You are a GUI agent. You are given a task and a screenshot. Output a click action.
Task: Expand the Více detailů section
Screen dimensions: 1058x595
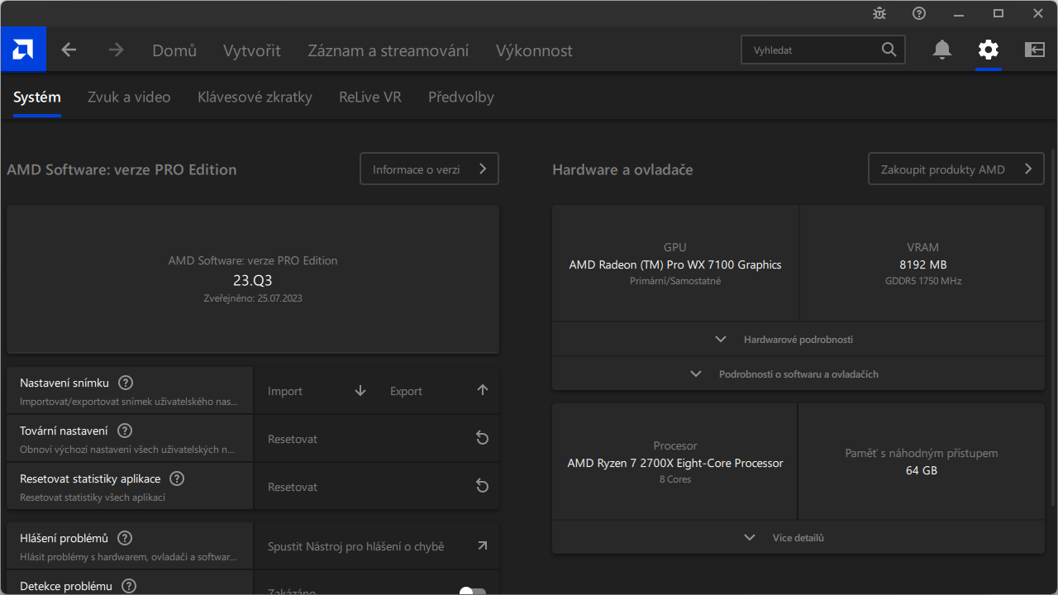coord(798,538)
